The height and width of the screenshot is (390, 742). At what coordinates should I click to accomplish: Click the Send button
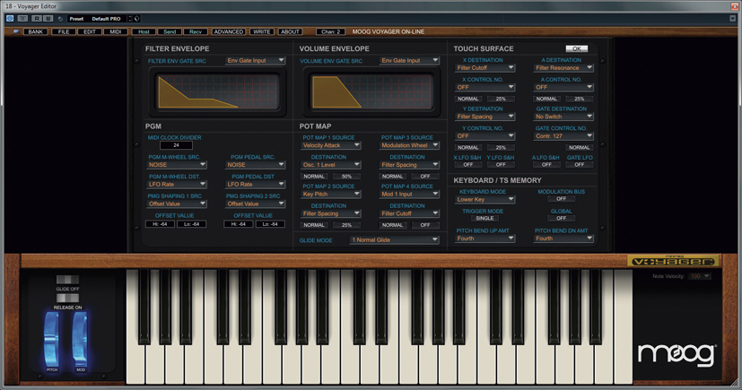pos(170,31)
